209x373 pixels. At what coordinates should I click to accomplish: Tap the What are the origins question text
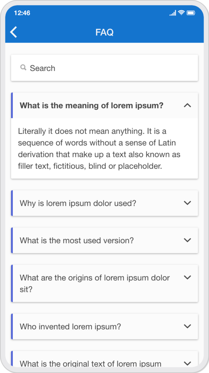95,283
